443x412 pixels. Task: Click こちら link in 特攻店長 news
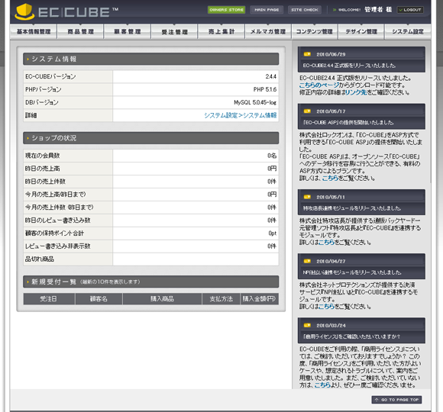click(x=326, y=242)
